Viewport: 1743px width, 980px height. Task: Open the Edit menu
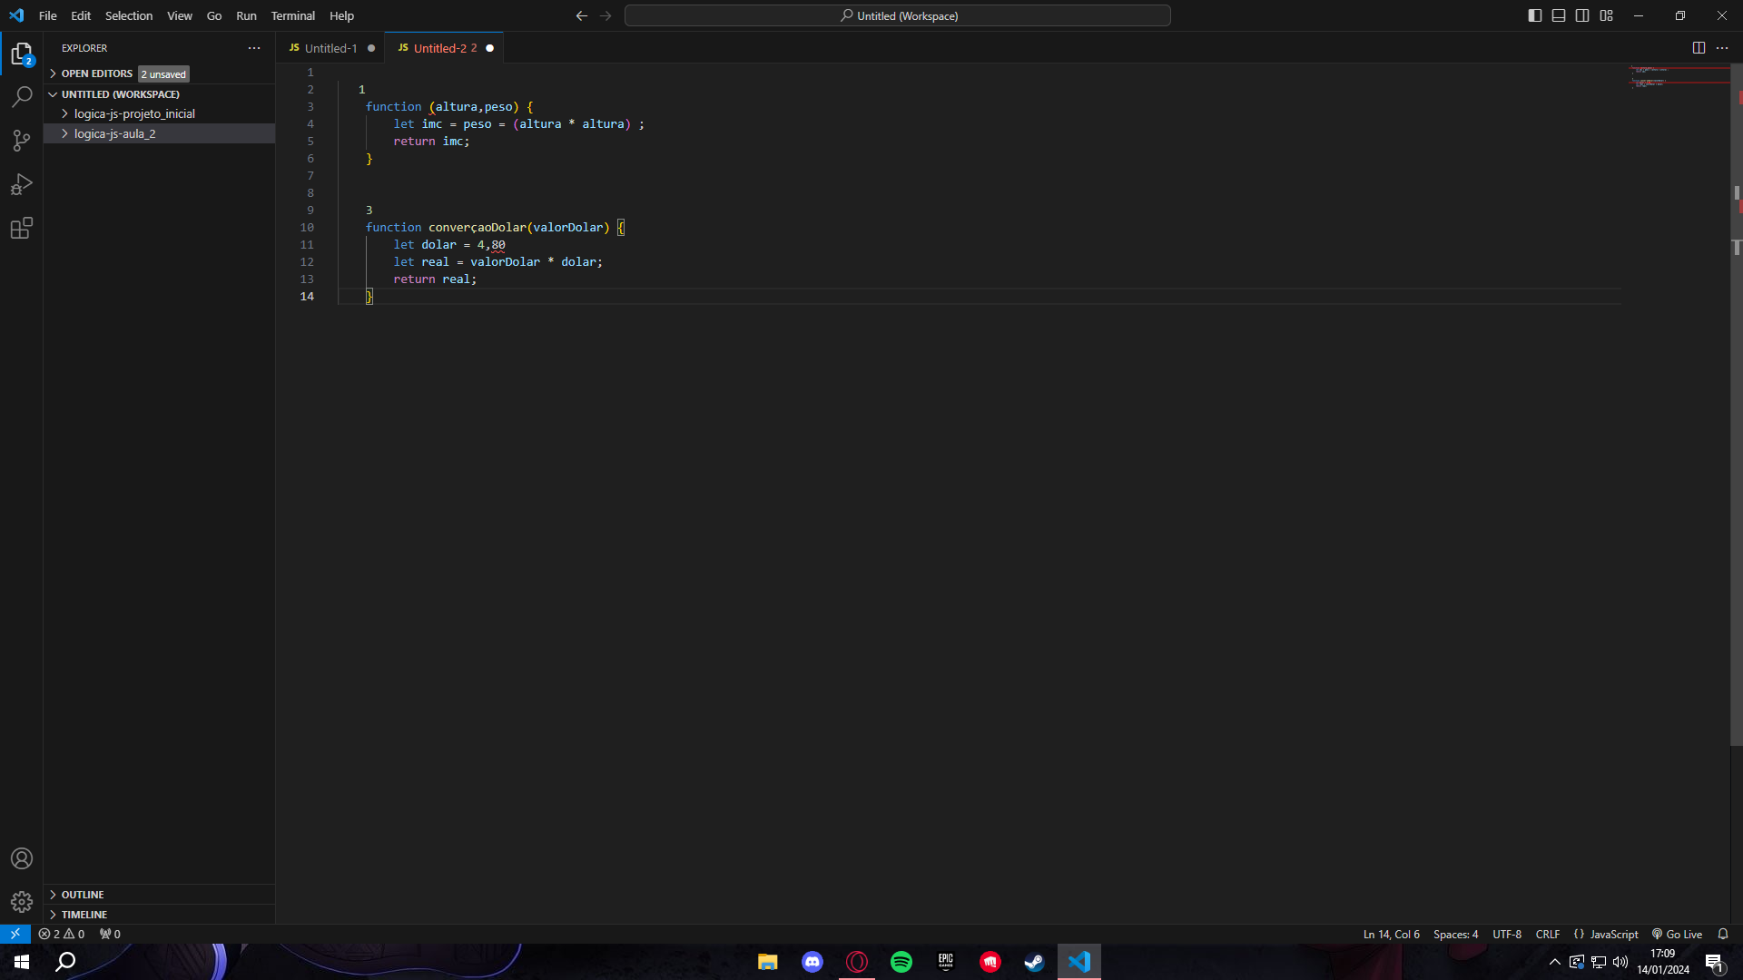(81, 15)
